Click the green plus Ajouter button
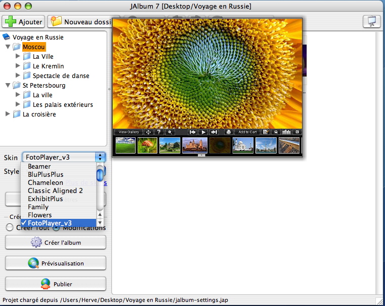The image size is (385, 306). click(23, 22)
